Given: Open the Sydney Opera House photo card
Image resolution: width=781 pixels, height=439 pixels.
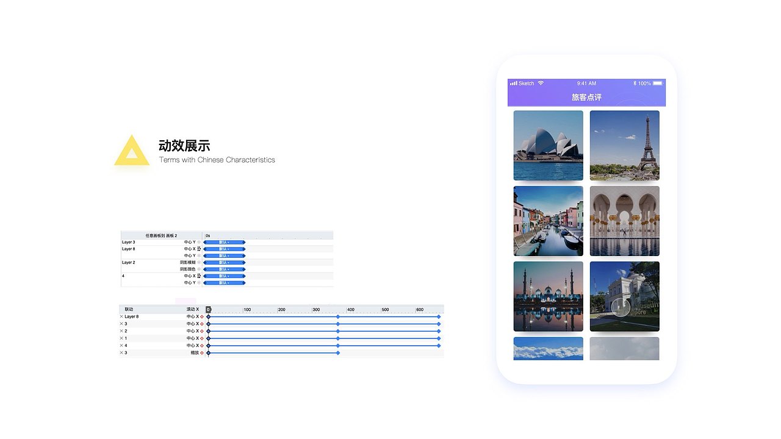Looking at the screenshot, I should click(x=548, y=145).
